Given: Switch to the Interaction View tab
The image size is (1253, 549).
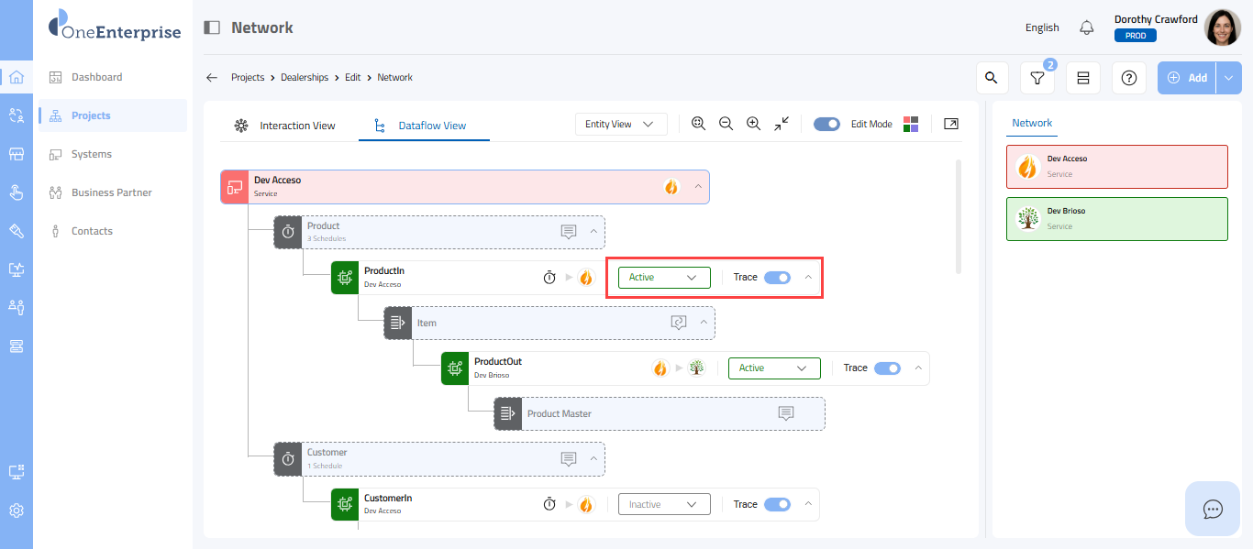Looking at the screenshot, I should click(285, 126).
